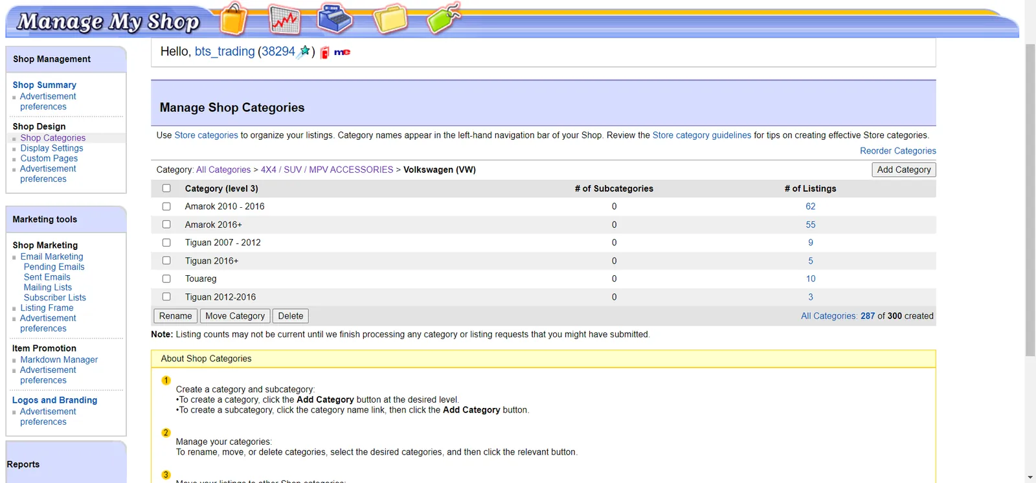Open the 5 listings link for Tiguan 2016+

click(811, 261)
